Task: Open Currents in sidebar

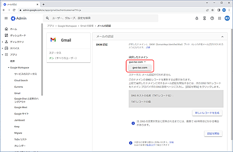Action: [x=19, y=87]
